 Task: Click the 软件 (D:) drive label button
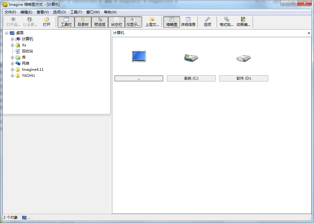click(244, 78)
